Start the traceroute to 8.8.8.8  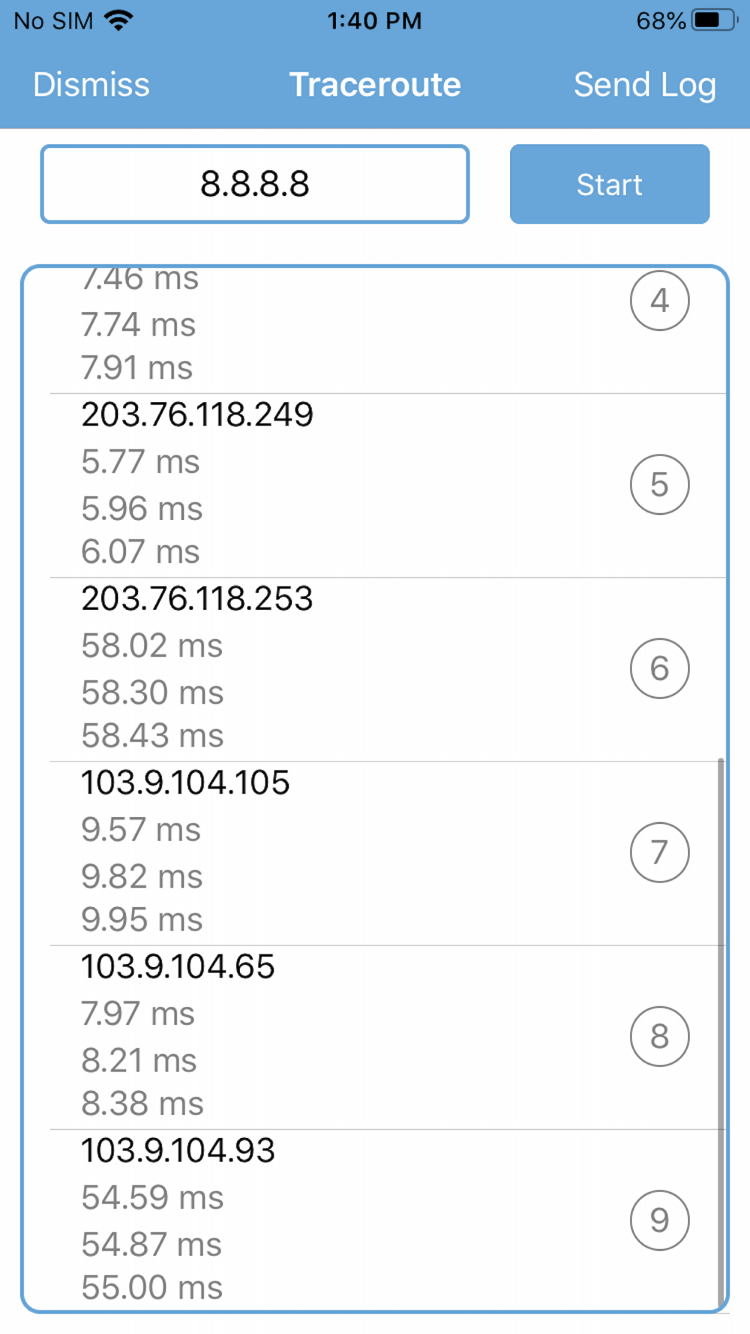[610, 184]
